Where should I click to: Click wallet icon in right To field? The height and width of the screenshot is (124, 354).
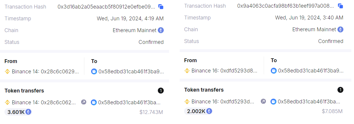[274, 71]
